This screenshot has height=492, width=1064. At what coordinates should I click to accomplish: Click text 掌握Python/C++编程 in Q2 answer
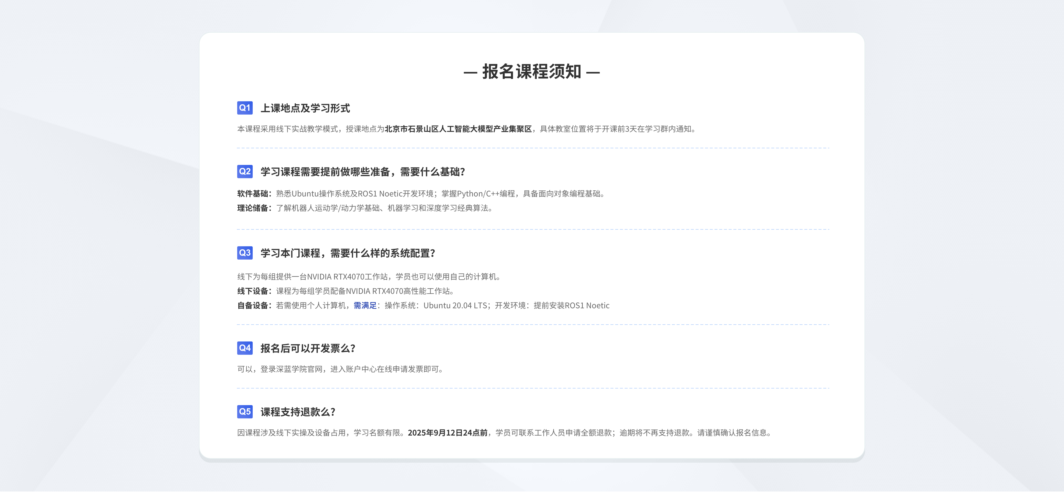478,193
